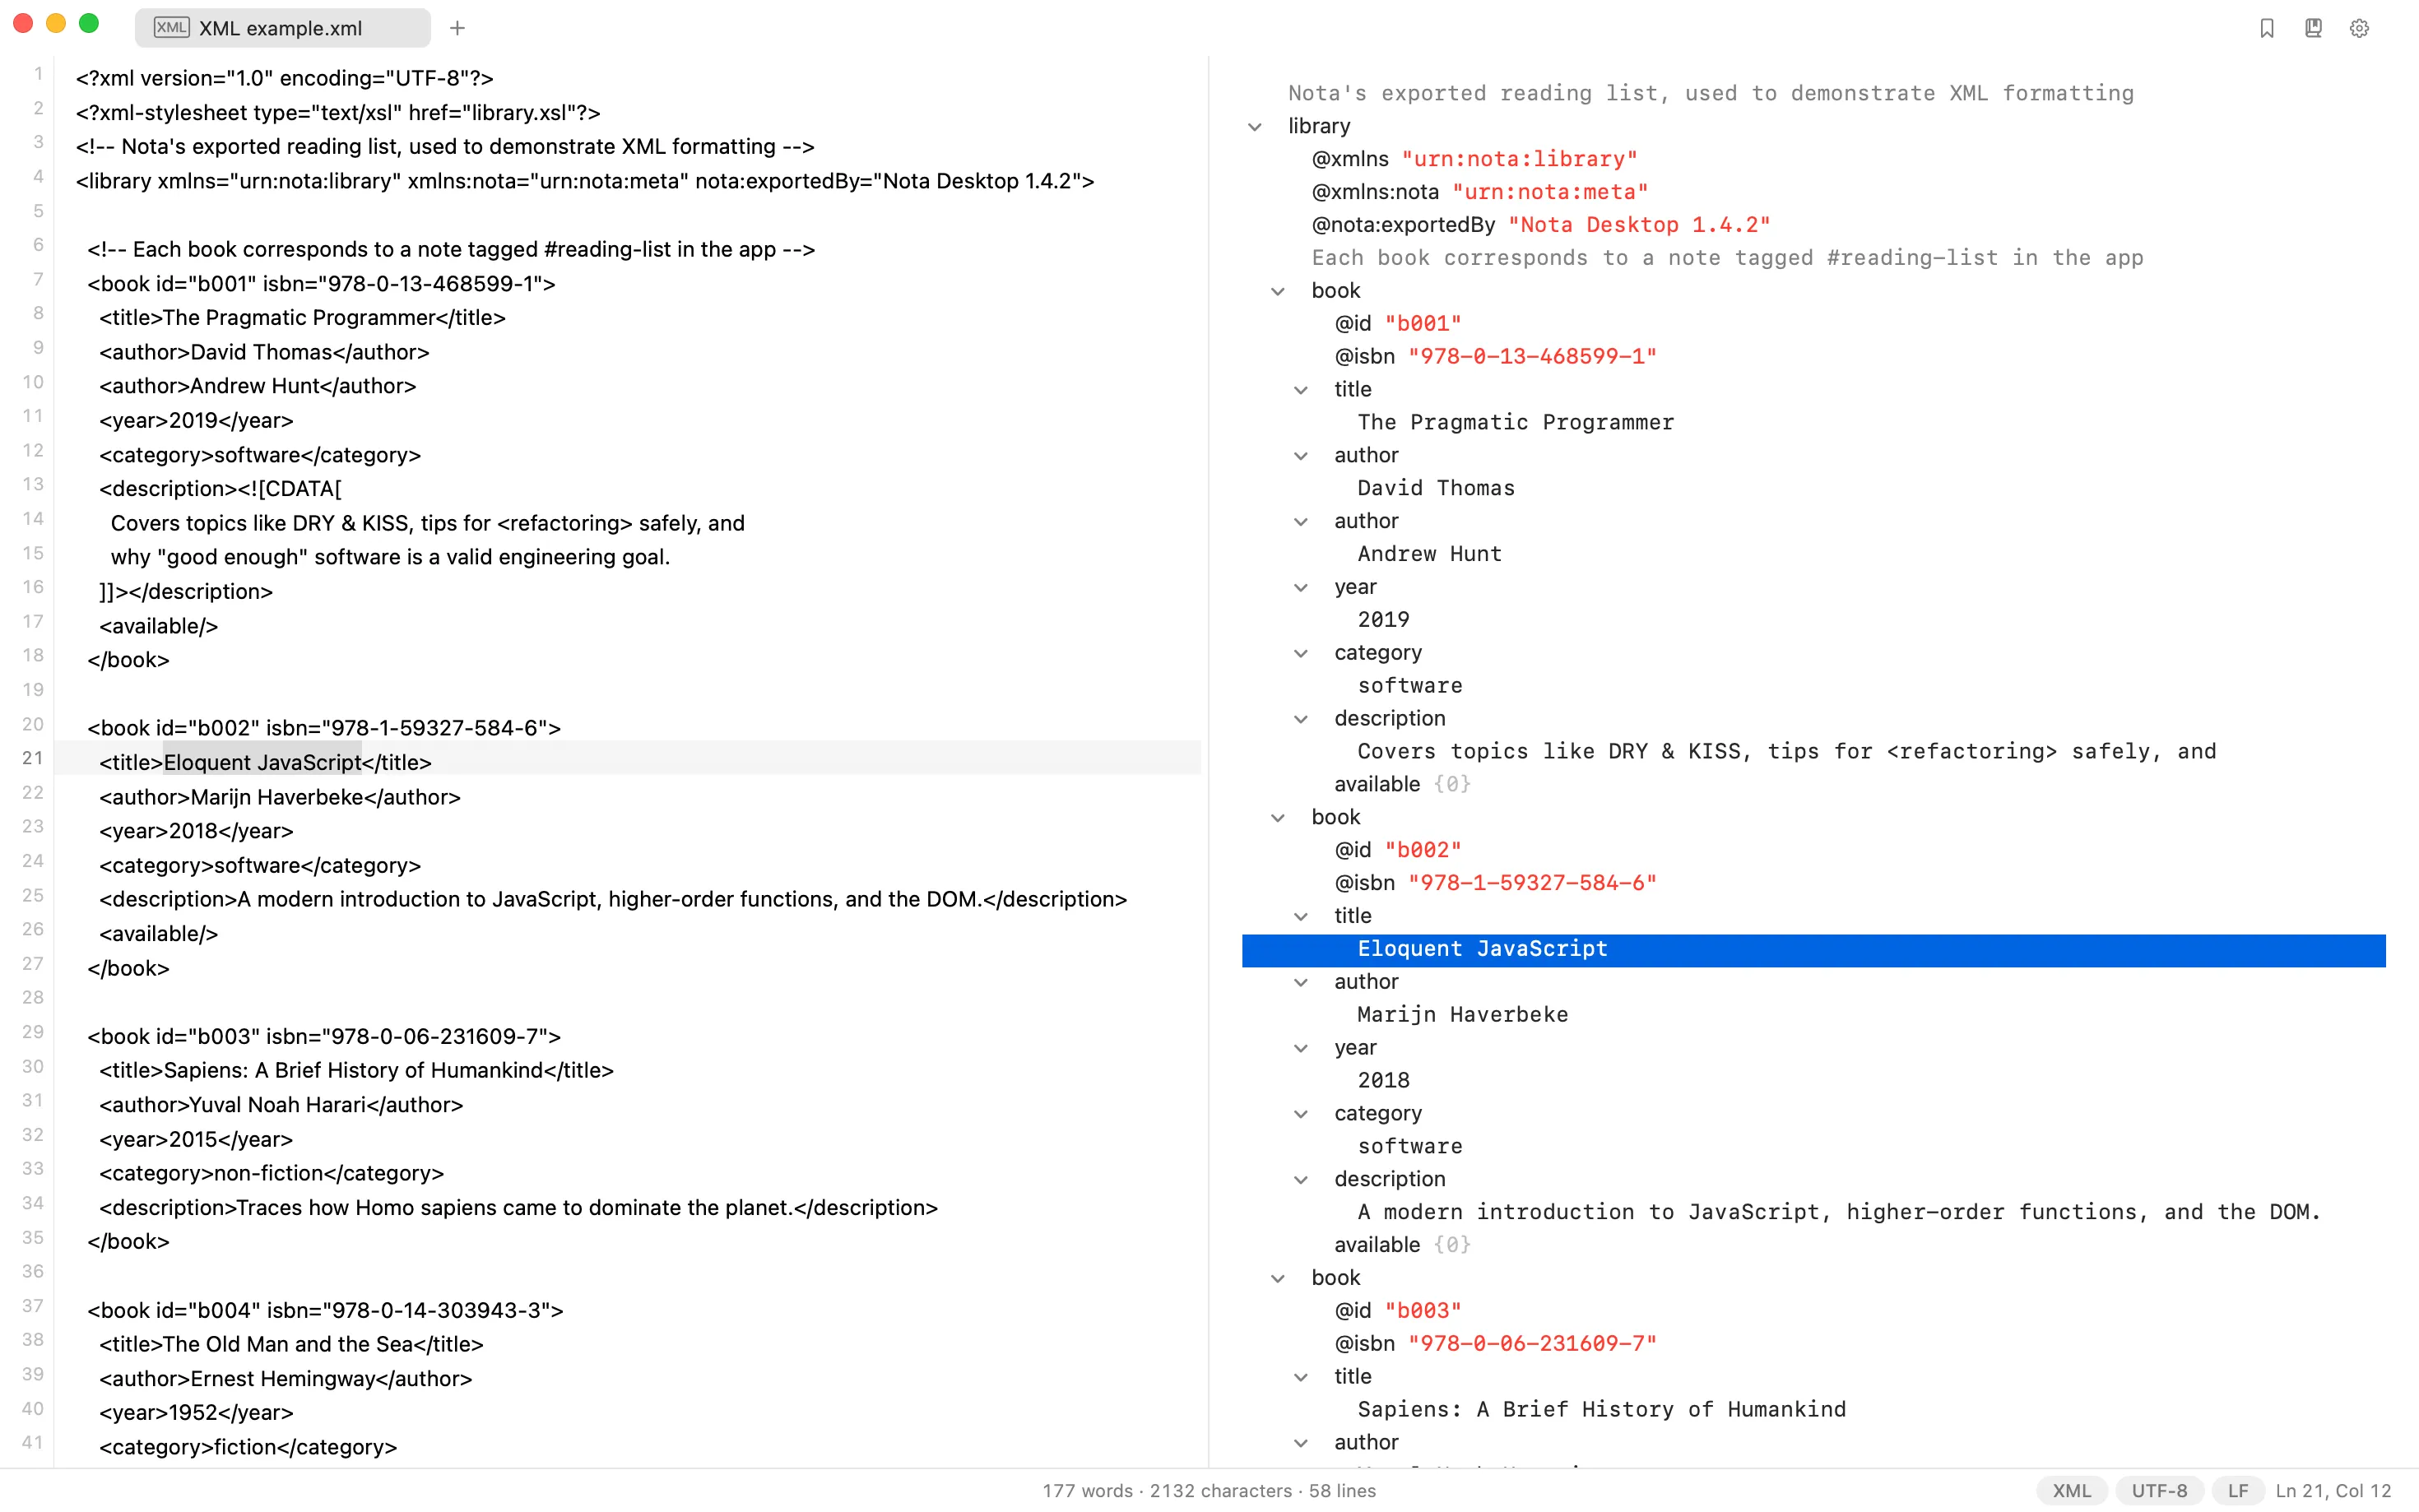Collapse the book node containing id b002
Viewport: 2419px width, 1512px height.
1278,818
